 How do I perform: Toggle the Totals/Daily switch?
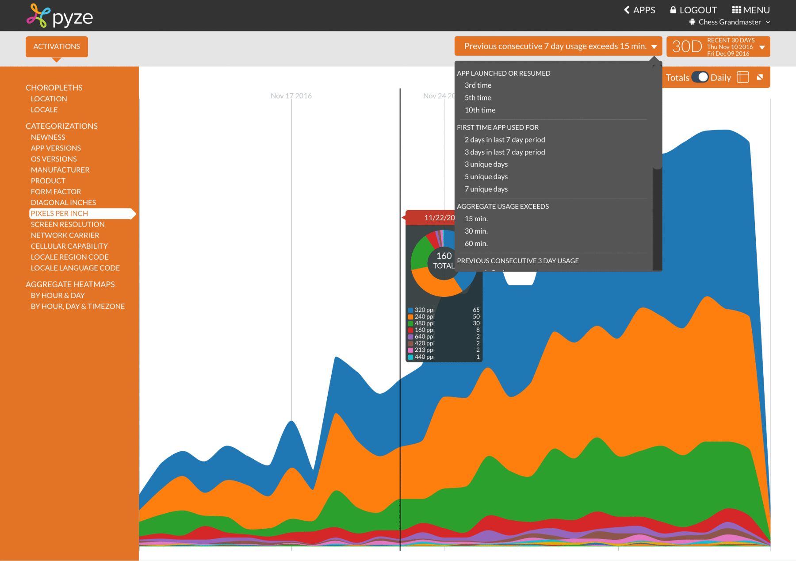[700, 77]
